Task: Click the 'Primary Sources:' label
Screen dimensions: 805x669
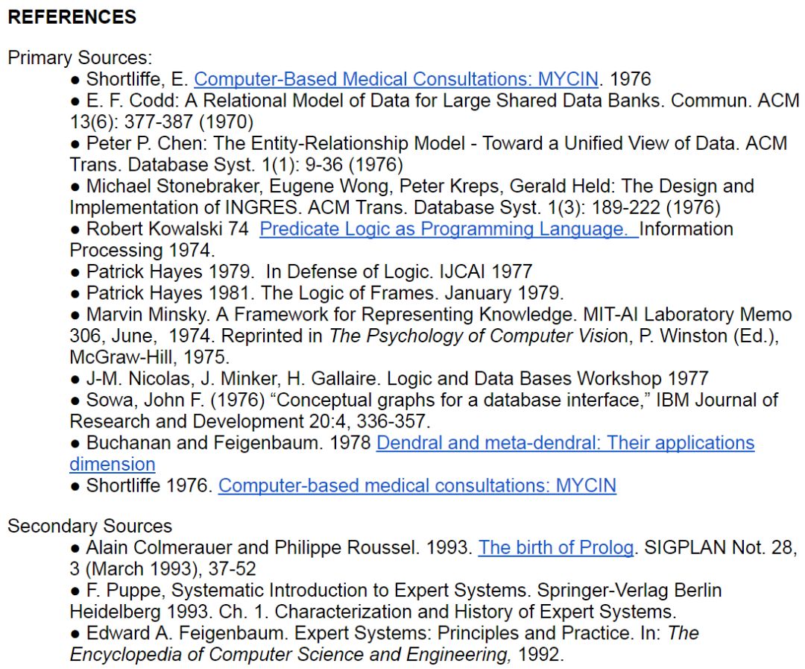Action: (x=80, y=57)
